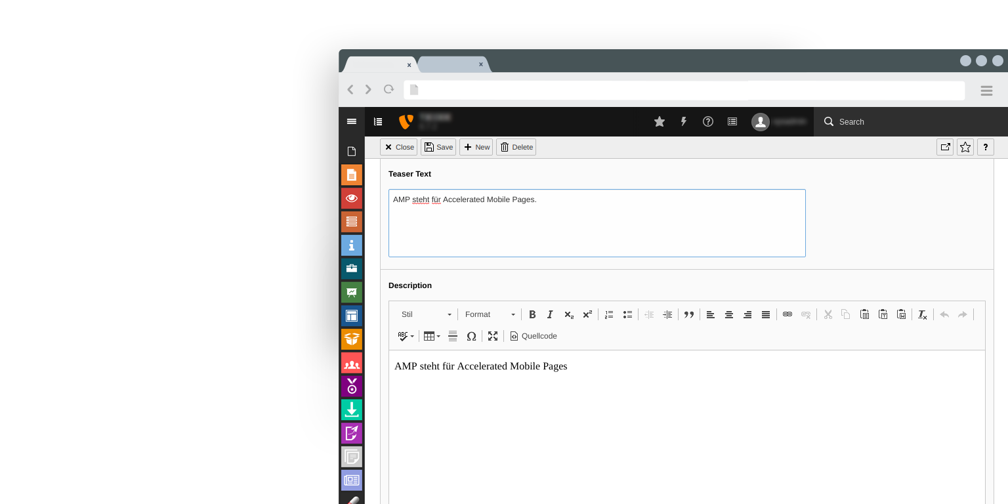1008x504 pixels.
Task: Justify the text
Action: tap(766, 314)
